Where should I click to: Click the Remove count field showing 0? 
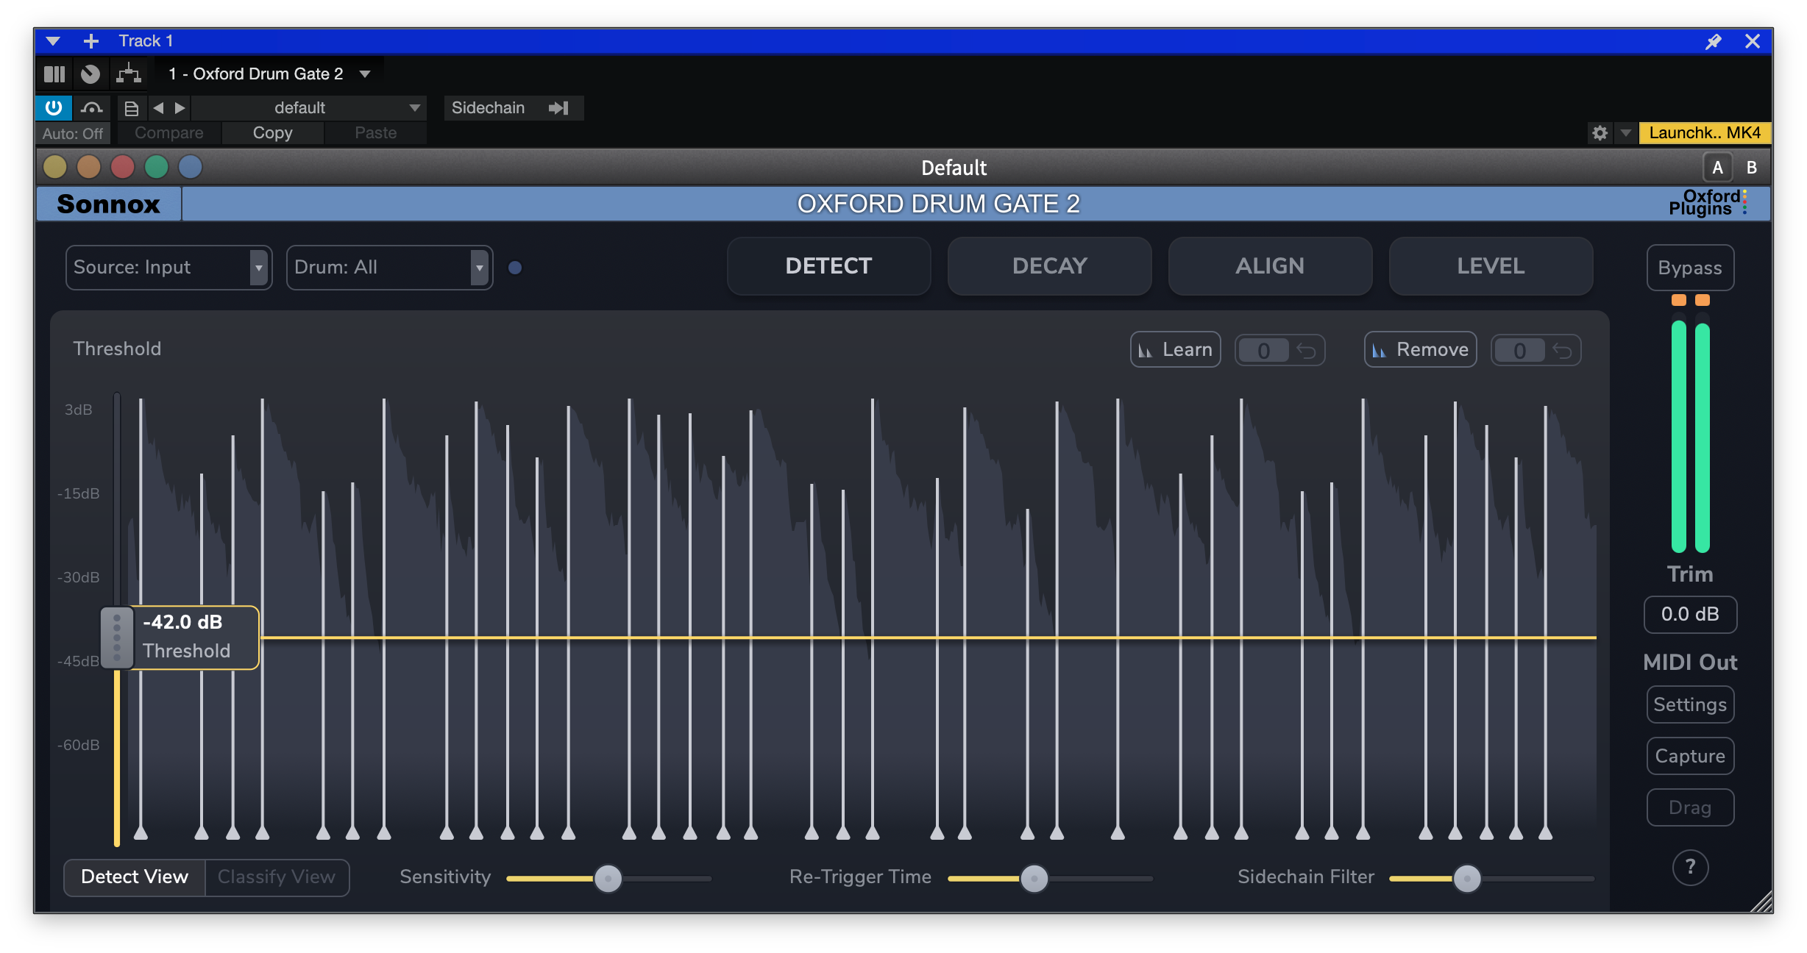point(1519,351)
